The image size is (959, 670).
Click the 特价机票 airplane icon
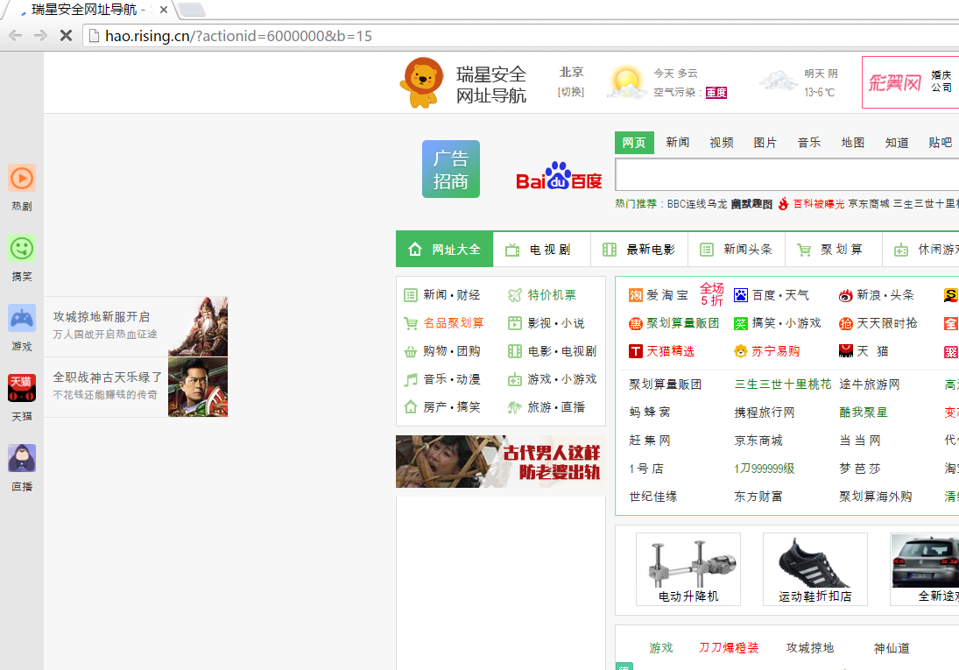tap(515, 295)
